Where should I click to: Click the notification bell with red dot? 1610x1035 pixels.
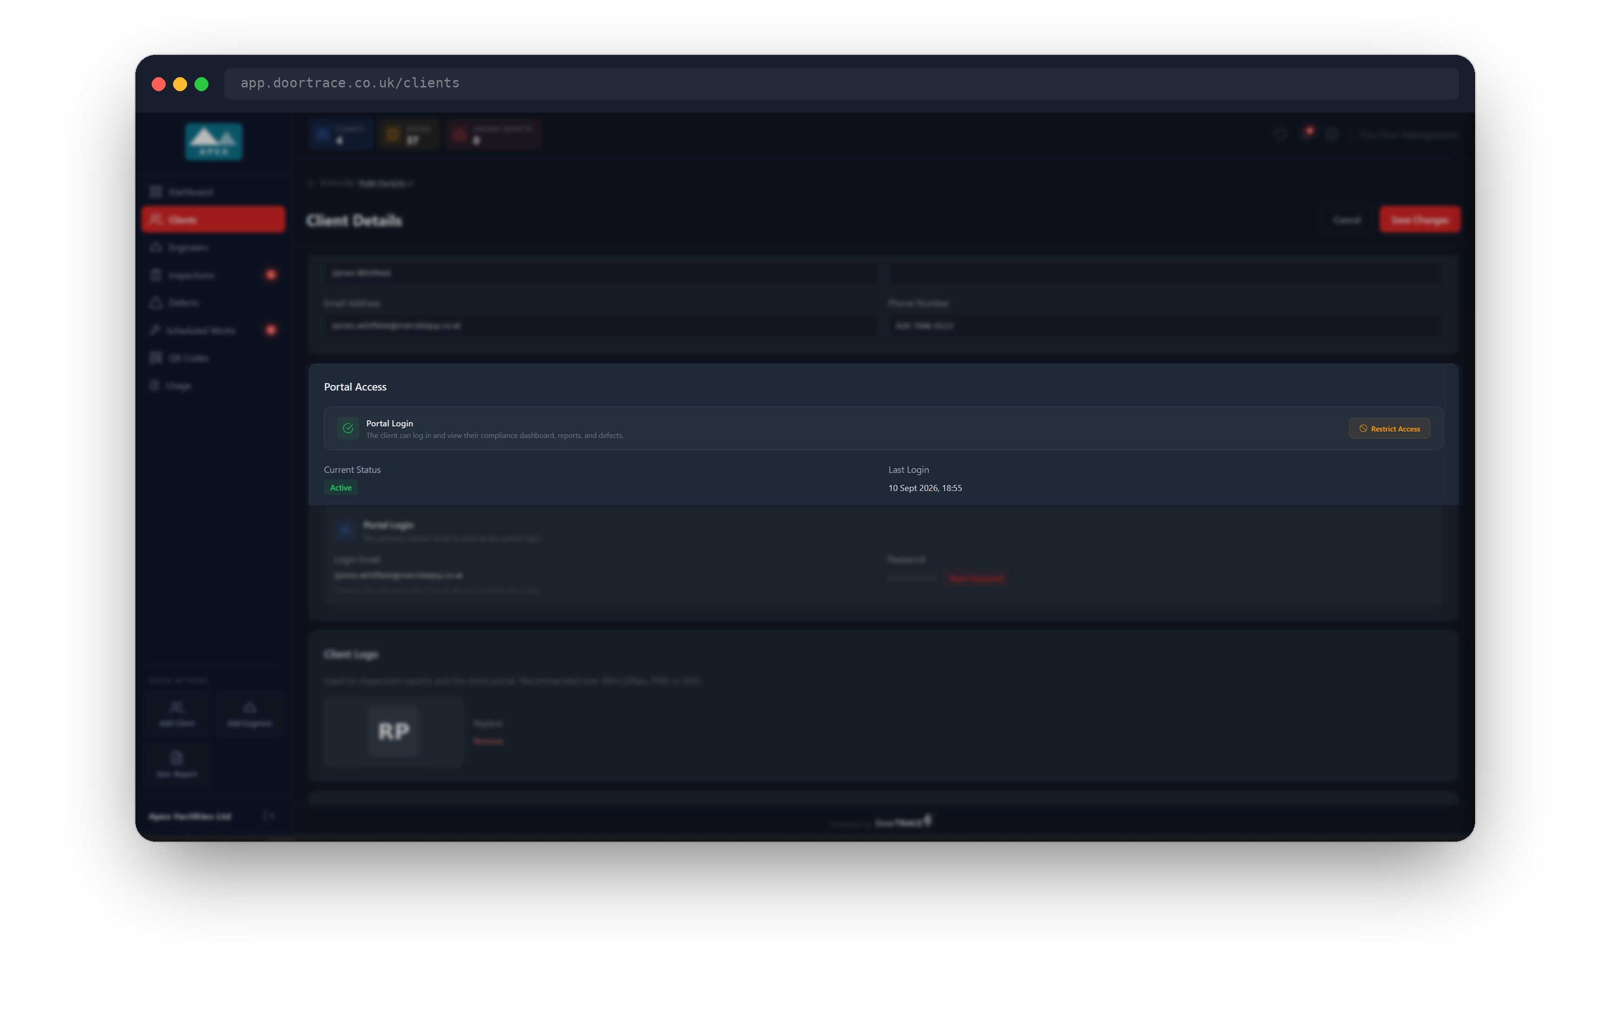[x=1307, y=133]
